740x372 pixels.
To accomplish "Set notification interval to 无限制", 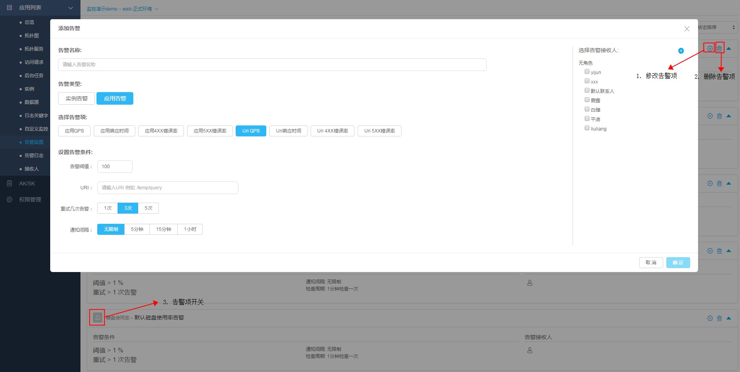I will 111,229.
